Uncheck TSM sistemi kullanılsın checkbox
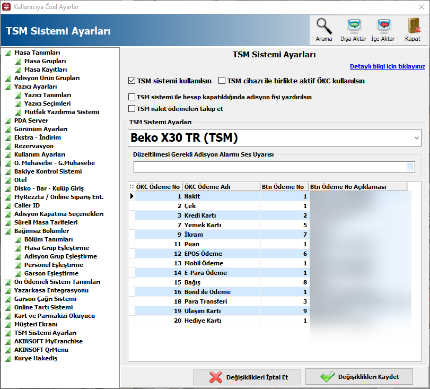The image size is (430, 389). coord(132,81)
